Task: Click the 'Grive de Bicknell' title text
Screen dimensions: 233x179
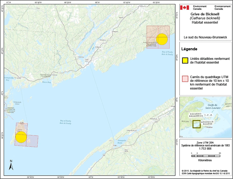Action: pos(205,14)
